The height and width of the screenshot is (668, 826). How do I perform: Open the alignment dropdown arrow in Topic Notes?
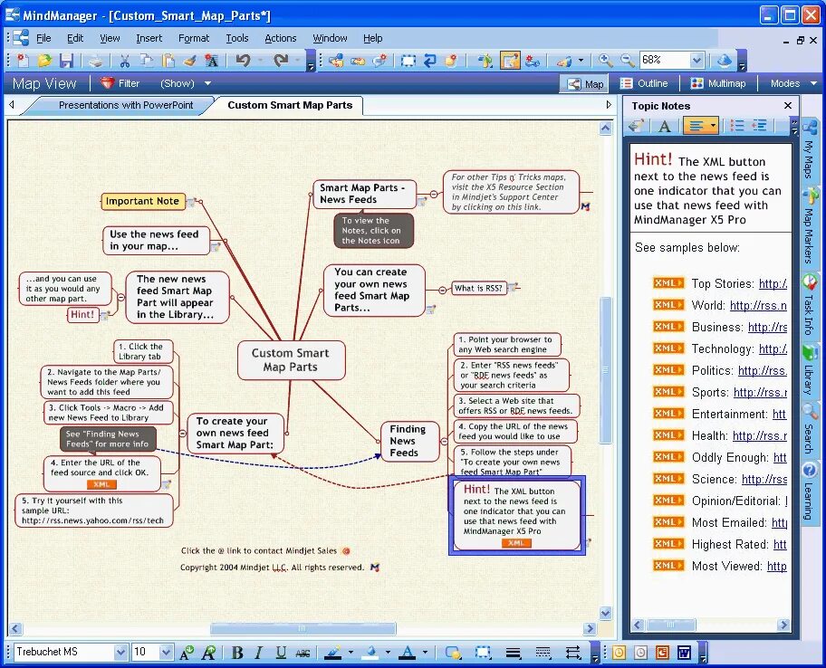click(x=713, y=126)
